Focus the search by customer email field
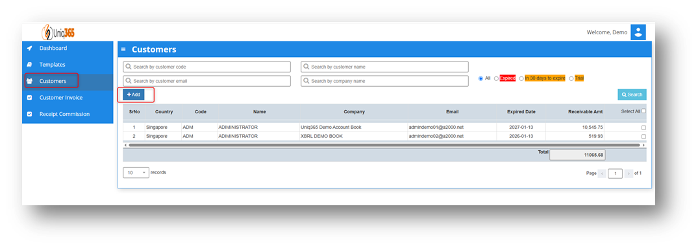698x248 pixels. (x=206, y=81)
